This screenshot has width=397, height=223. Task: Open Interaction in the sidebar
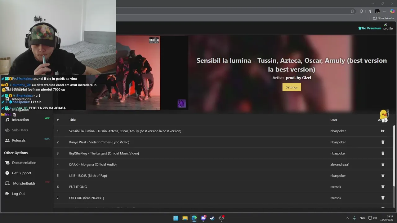[x=20, y=120]
